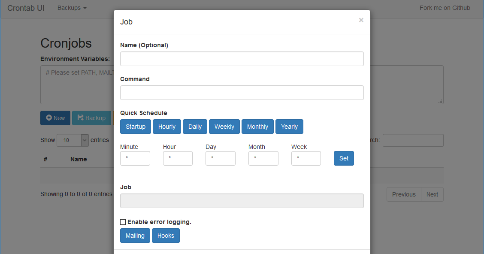
Task: Select Startup quick schedule
Action: click(135, 127)
